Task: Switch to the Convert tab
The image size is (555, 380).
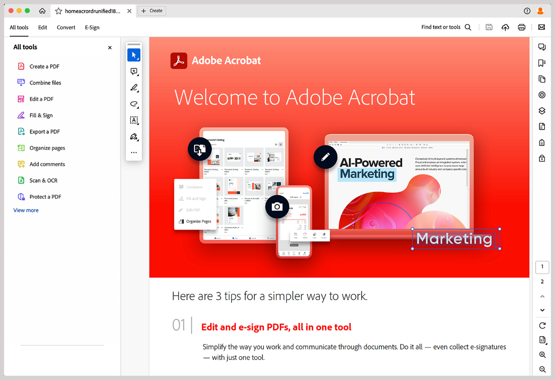Action: 66,27
